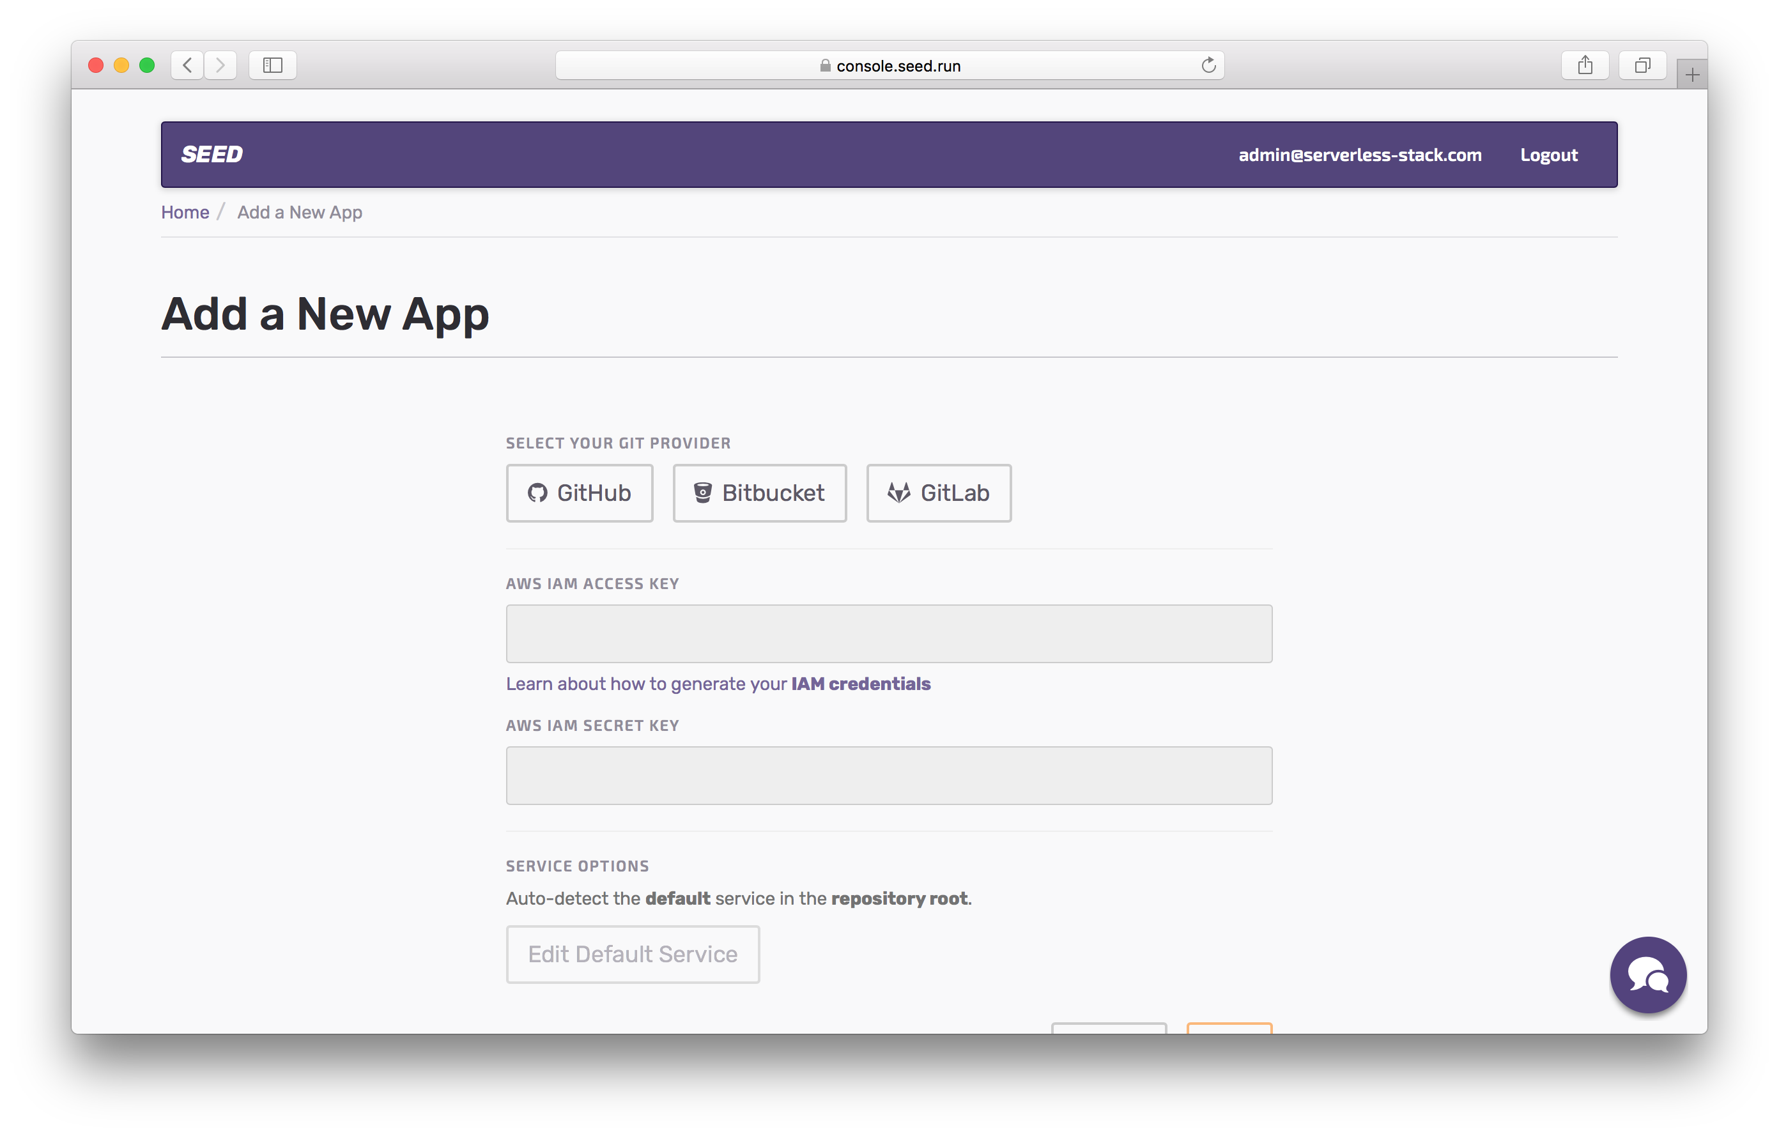Screen dimensions: 1779x1136
Task: Click Home in the breadcrumb
Action: [x=185, y=212]
